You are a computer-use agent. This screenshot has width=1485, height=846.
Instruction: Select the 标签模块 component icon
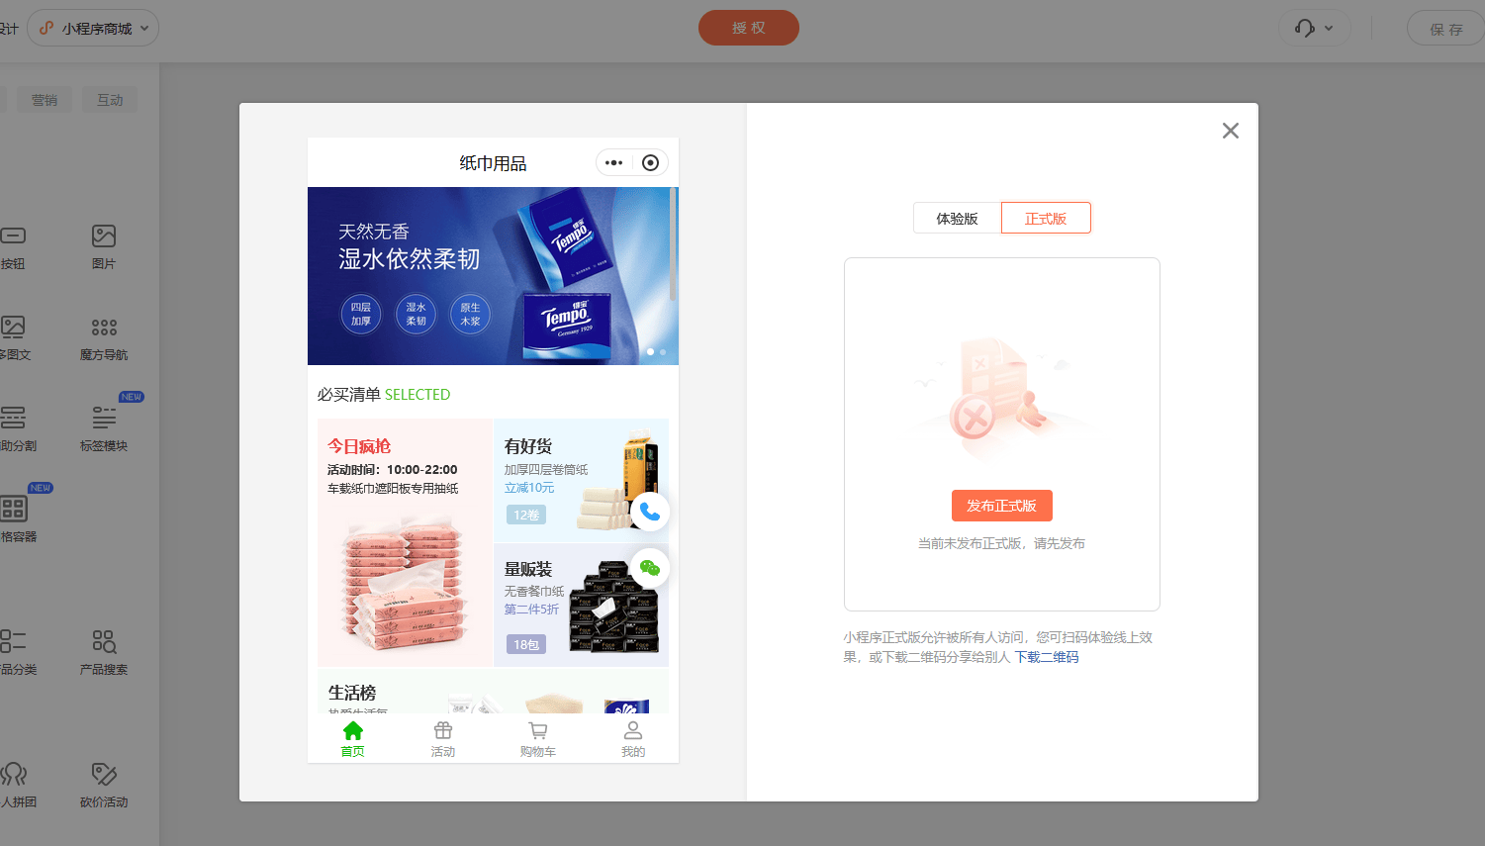click(x=104, y=417)
